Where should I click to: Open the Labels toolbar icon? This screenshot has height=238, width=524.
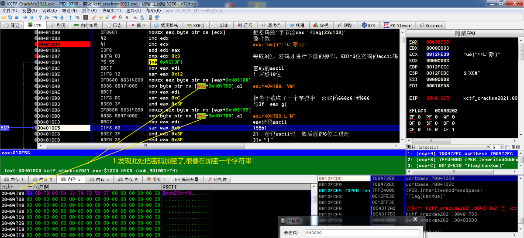[x=107, y=17]
